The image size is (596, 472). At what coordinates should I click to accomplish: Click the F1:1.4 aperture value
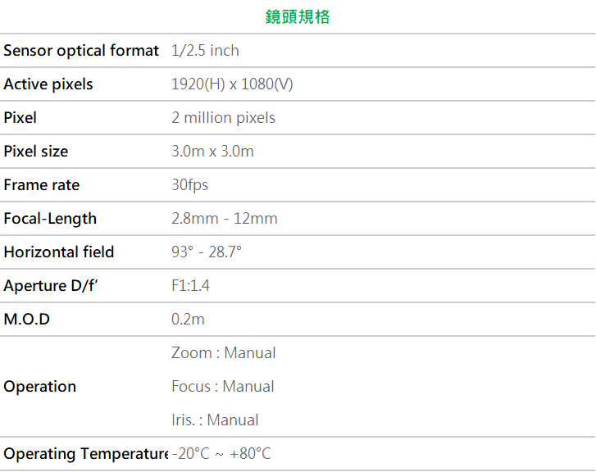[190, 286]
